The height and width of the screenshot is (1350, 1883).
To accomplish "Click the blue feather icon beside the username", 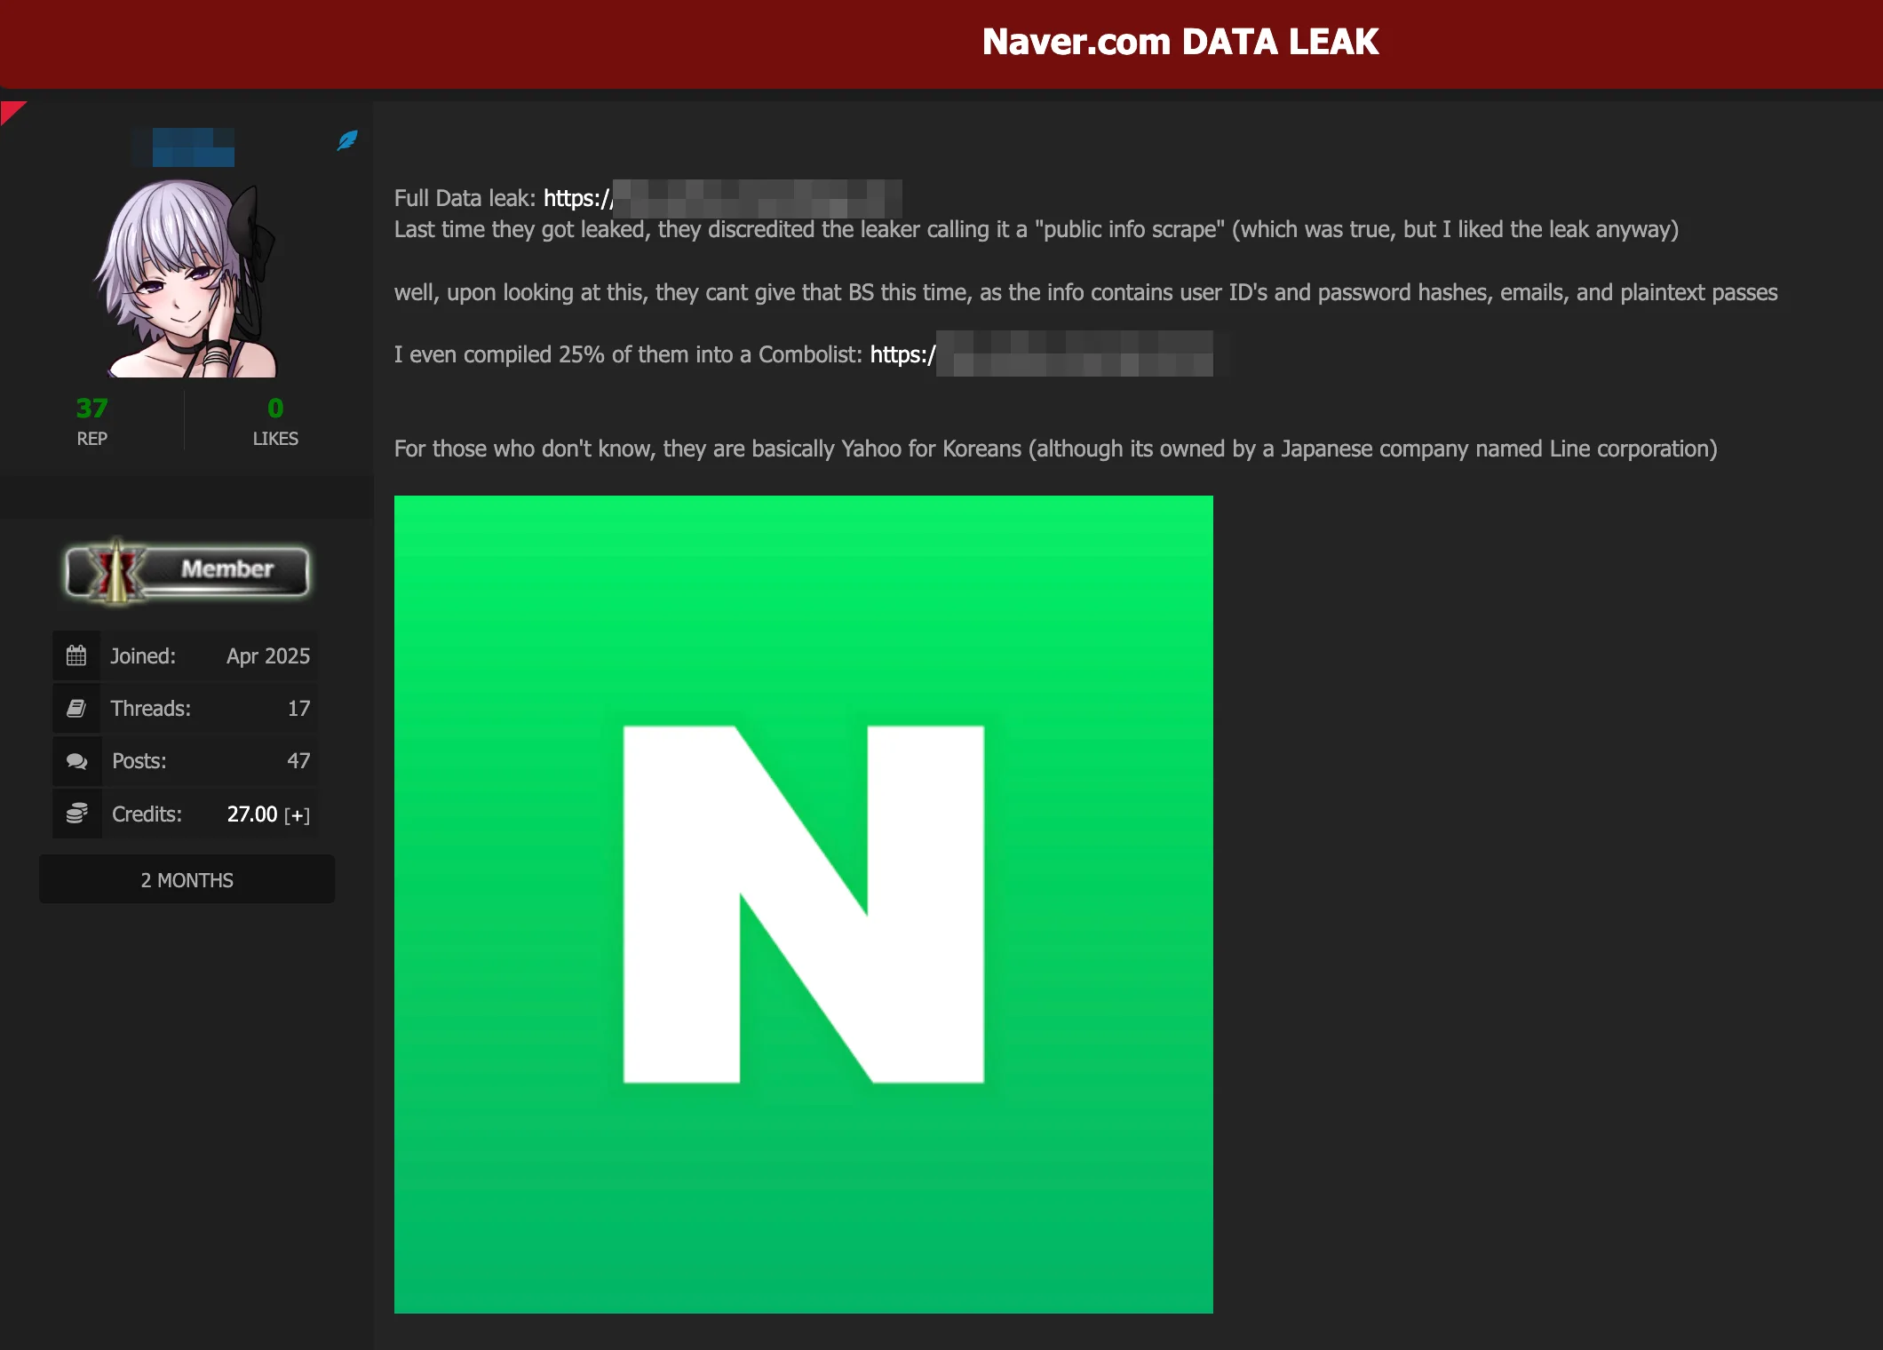I will click(x=347, y=140).
